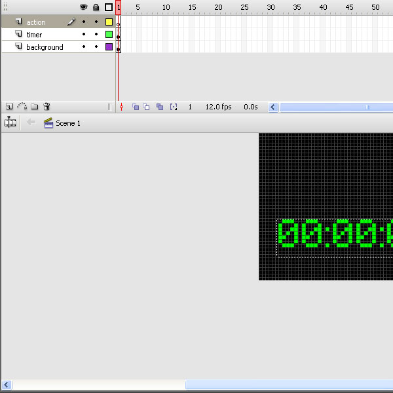
Task: Click the background layer page icon
Action: [19, 46]
